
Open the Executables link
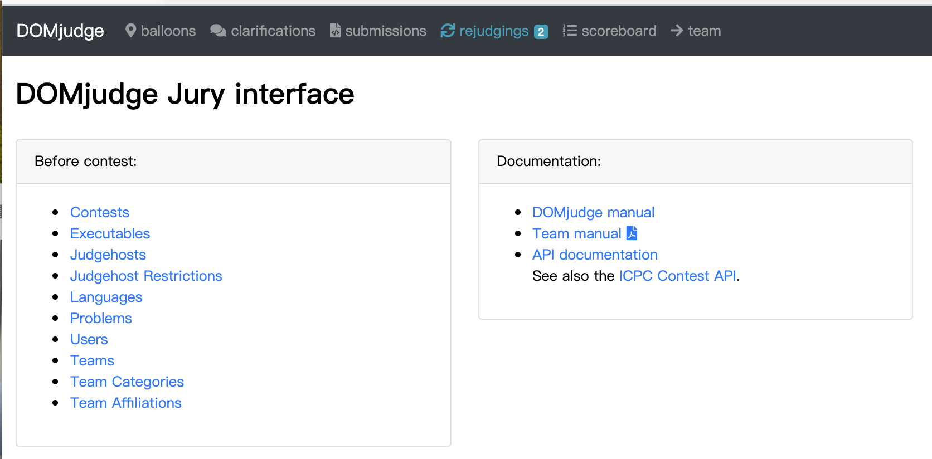pos(110,233)
